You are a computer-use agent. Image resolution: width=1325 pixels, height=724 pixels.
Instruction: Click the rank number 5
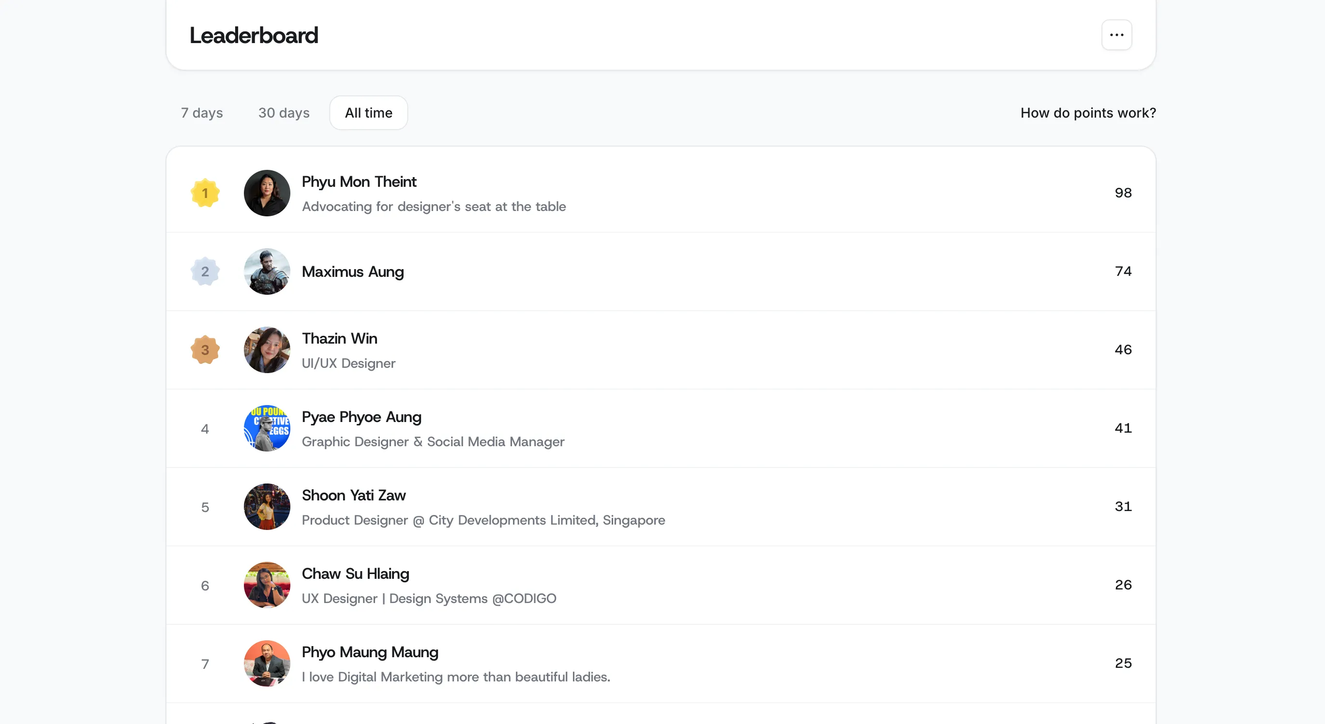click(x=205, y=507)
